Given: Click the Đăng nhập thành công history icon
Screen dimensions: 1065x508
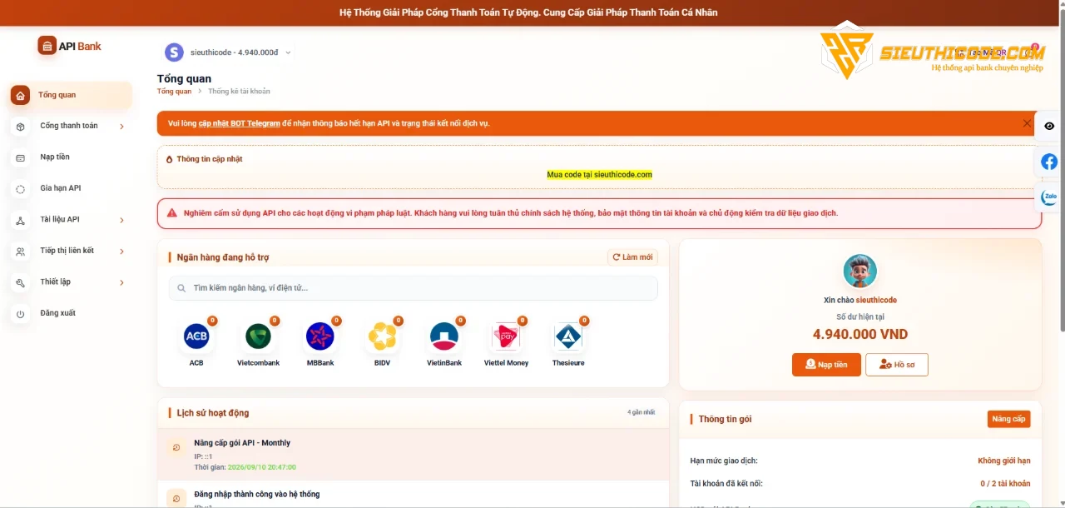Looking at the screenshot, I should 176,499.
